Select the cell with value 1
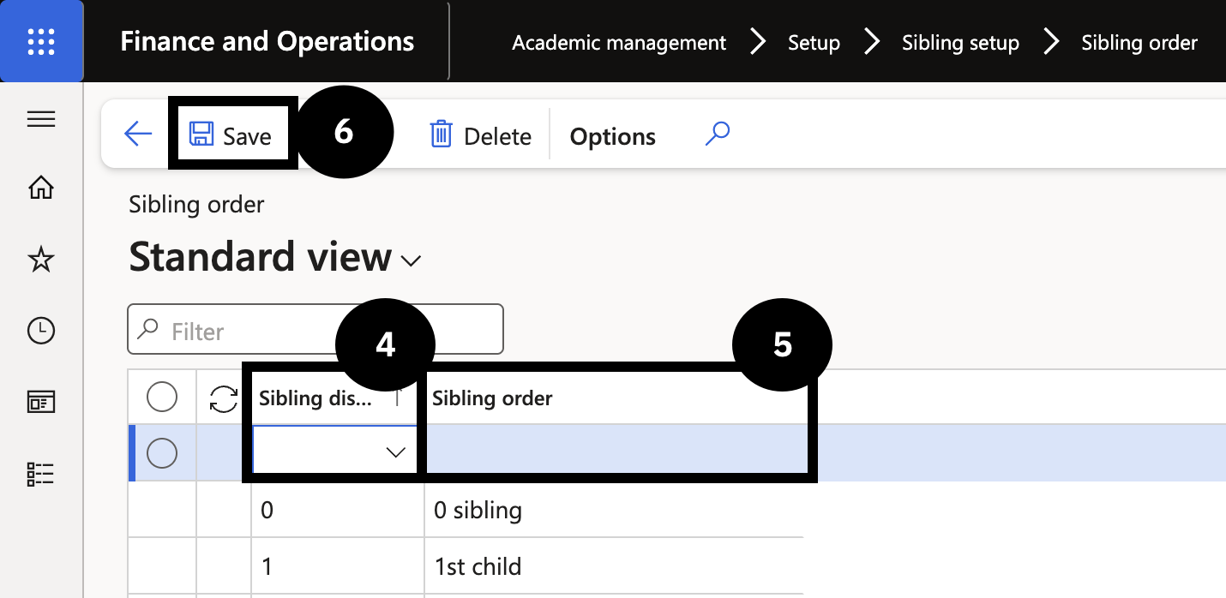This screenshot has height=598, width=1226. 338,566
